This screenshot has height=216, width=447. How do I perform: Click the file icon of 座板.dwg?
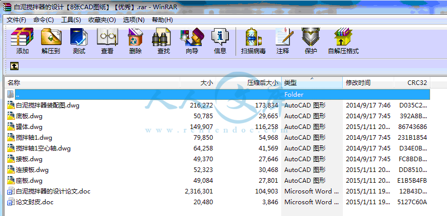pos(11,181)
